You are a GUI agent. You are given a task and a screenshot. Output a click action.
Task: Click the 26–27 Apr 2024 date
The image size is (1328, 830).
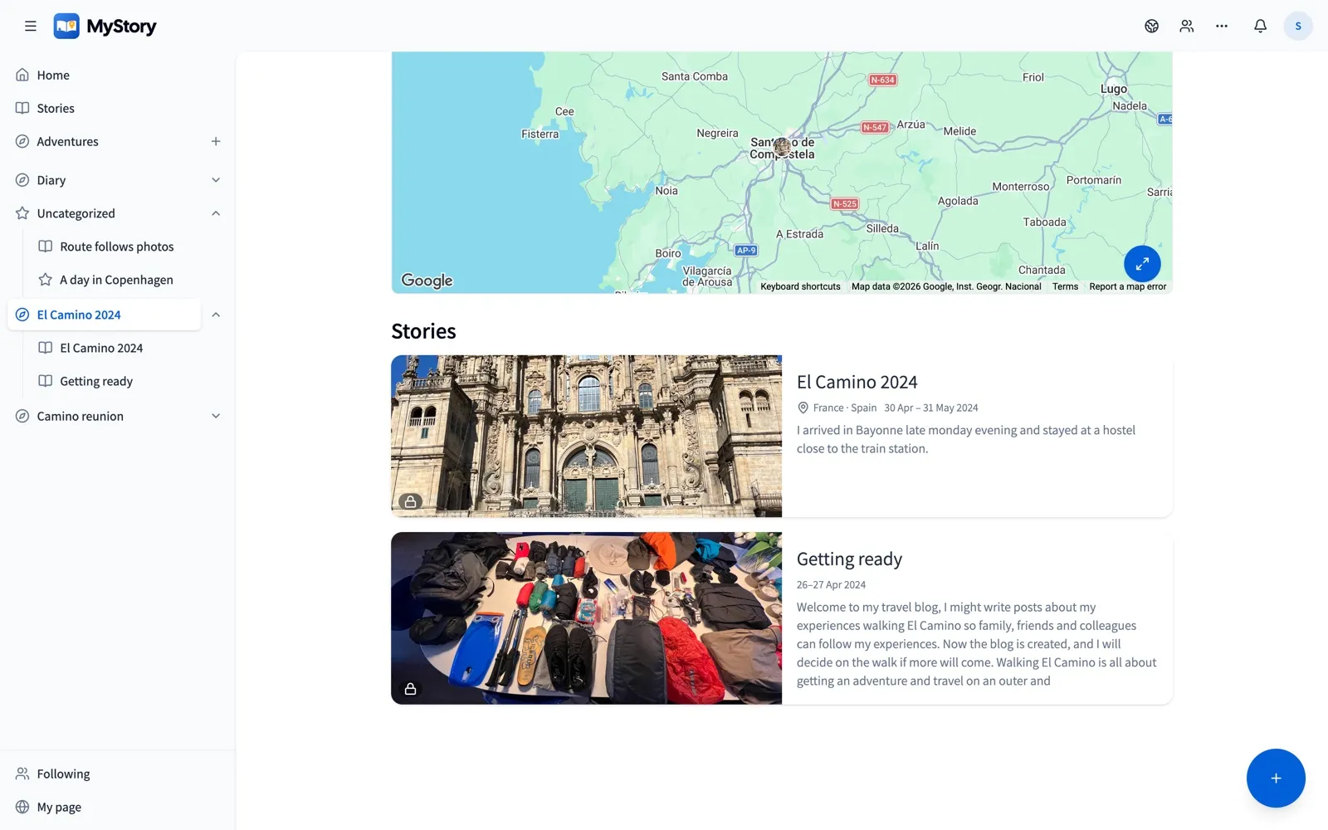[831, 585]
